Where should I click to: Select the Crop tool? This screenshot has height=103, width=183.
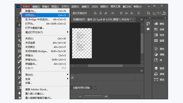[x=19, y=46]
